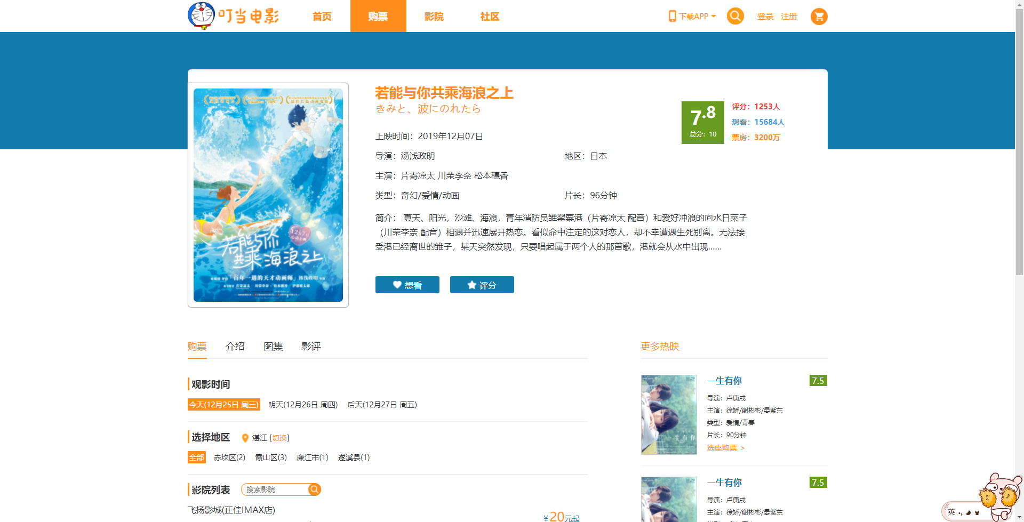Expand the 下载APP dropdown arrow

714,16
